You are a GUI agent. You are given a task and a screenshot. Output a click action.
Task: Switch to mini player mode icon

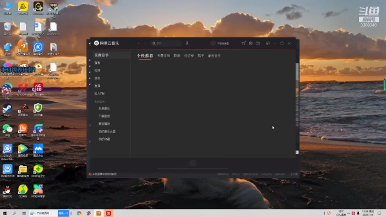click(268, 43)
